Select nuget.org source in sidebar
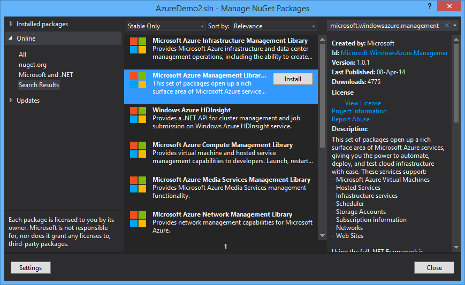Screen dimensions: 465x285 (33, 65)
